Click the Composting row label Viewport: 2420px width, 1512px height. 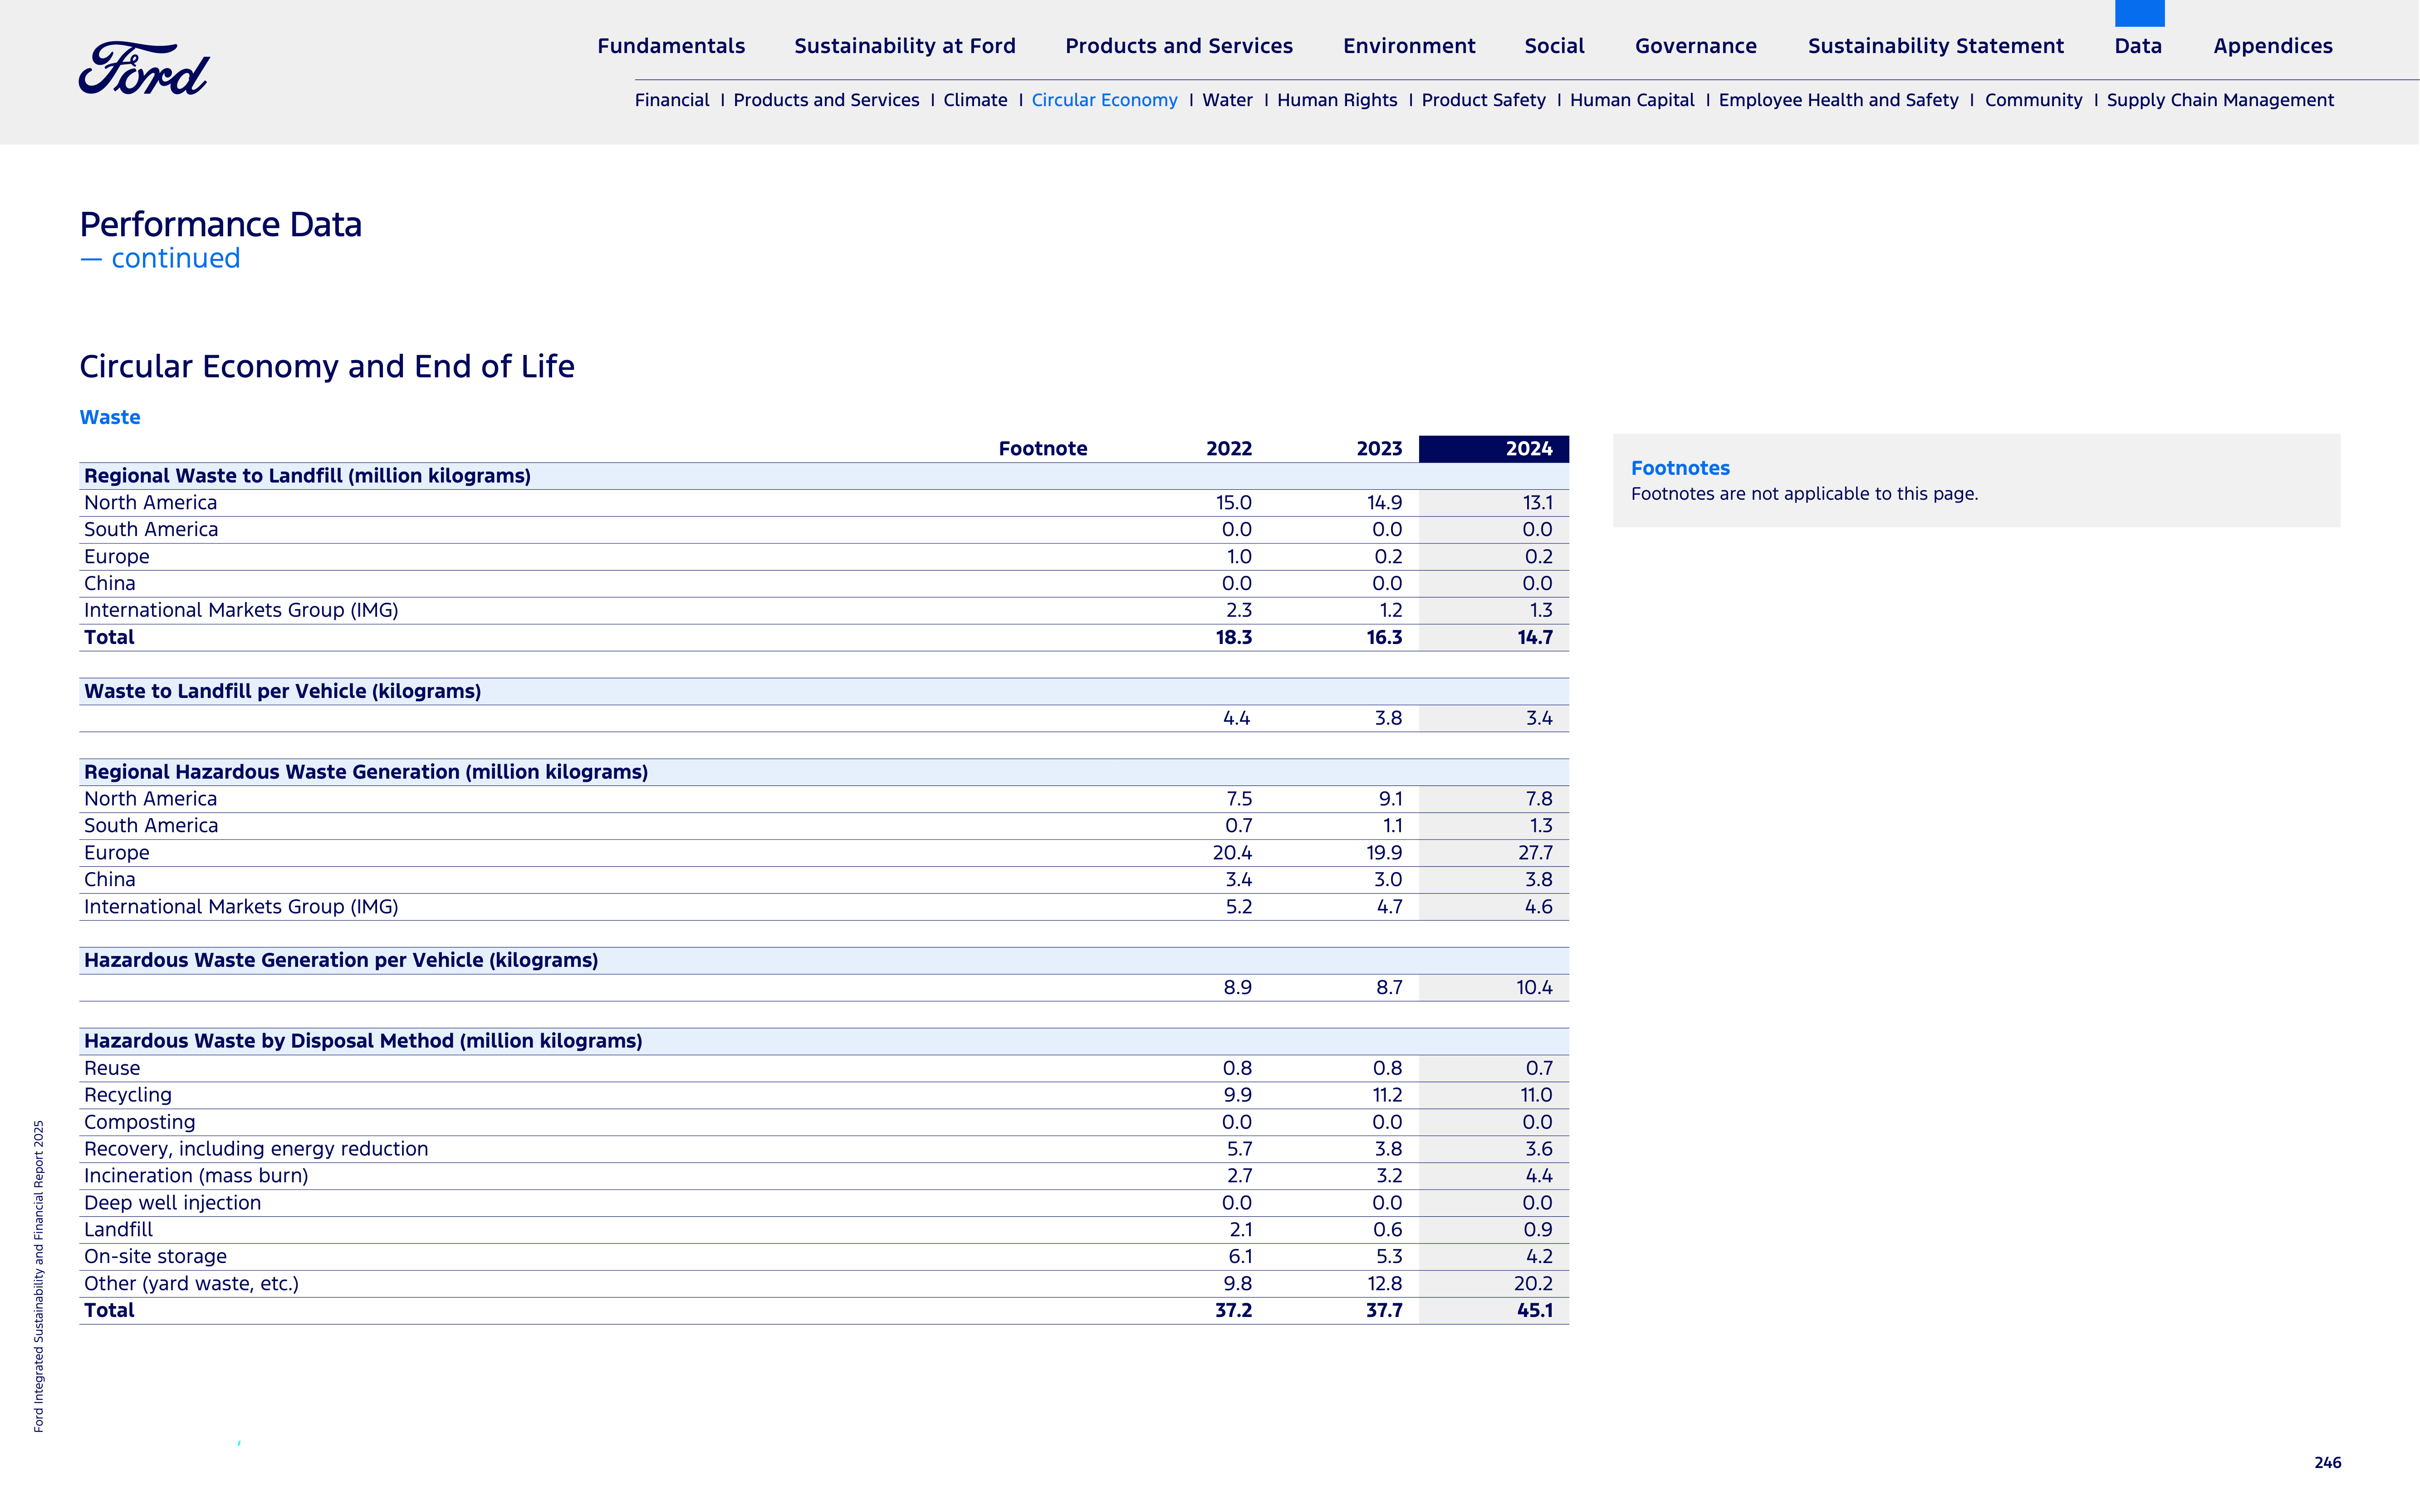[140, 1123]
